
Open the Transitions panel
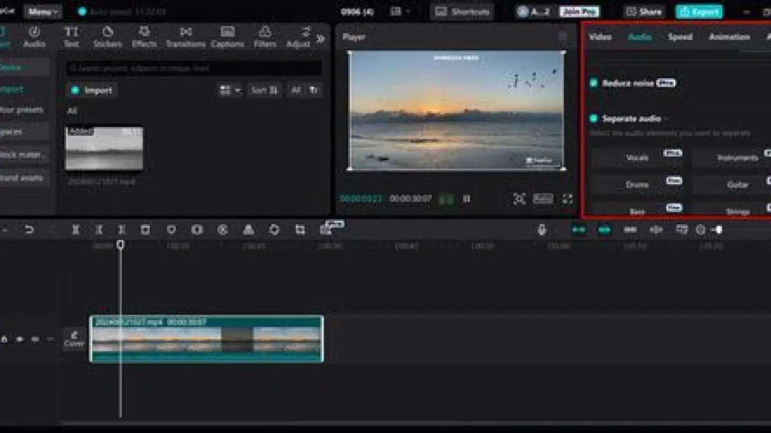click(186, 37)
